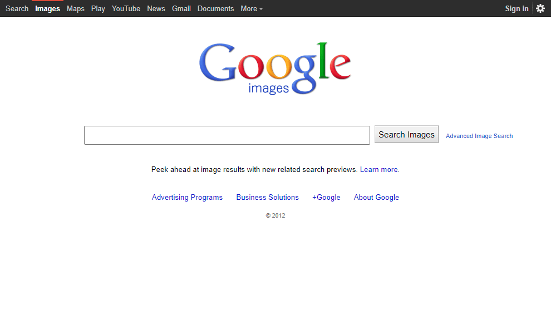Open Business Solutions link
551x334 pixels.
pyautogui.click(x=267, y=197)
